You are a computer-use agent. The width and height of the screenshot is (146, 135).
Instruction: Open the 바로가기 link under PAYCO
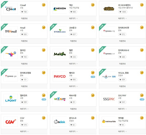pos(73,86)
